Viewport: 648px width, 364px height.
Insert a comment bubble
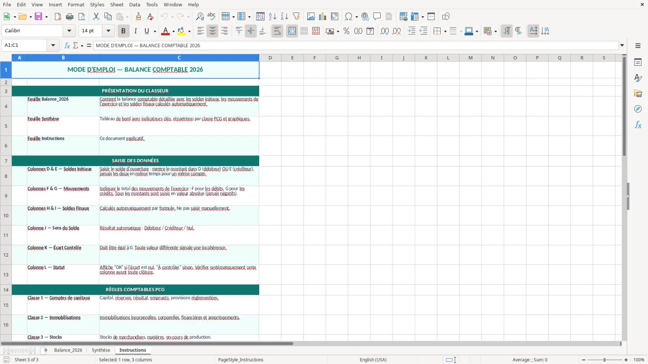pos(377,17)
